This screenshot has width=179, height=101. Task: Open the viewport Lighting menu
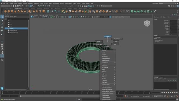42,15
